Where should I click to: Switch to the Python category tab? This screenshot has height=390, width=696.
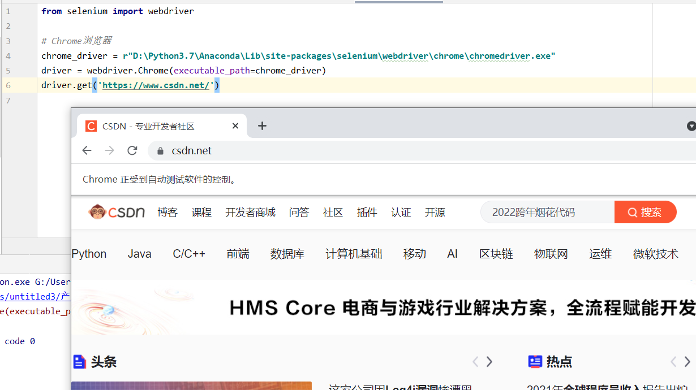point(89,254)
